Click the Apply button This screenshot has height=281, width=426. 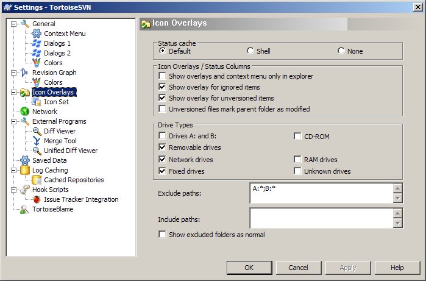[x=348, y=268]
